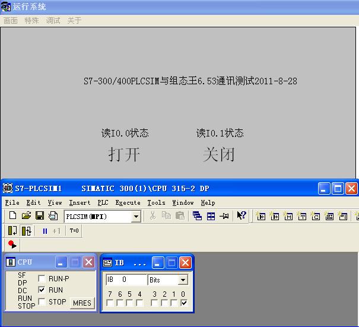Click the Copy icon in the toolbar
359x327 pixels.
coord(166,215)
